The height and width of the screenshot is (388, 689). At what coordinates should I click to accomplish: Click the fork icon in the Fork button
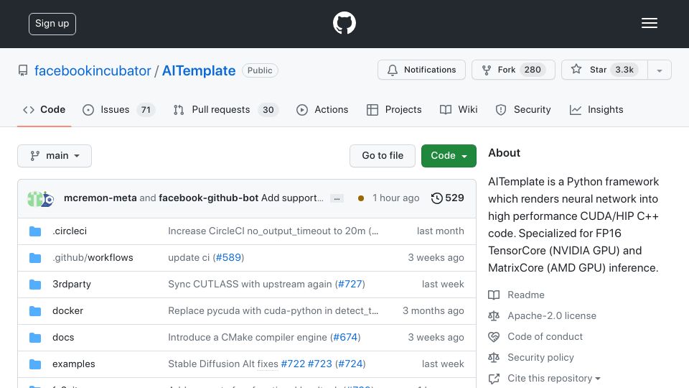[487, 70]
